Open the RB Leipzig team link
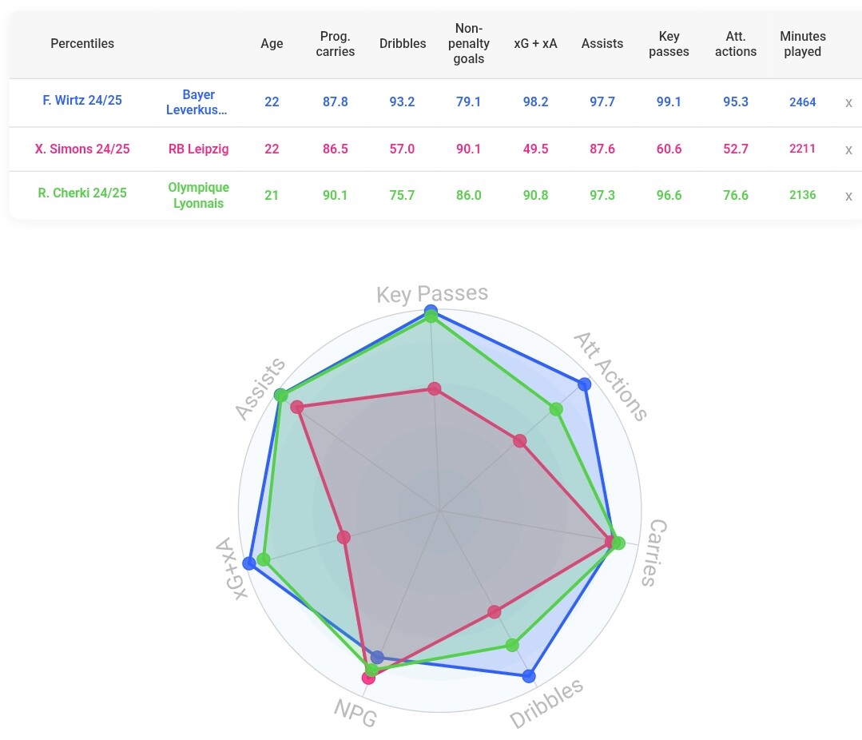Viewport: 862px width, 740px height. tap(198, 149)
